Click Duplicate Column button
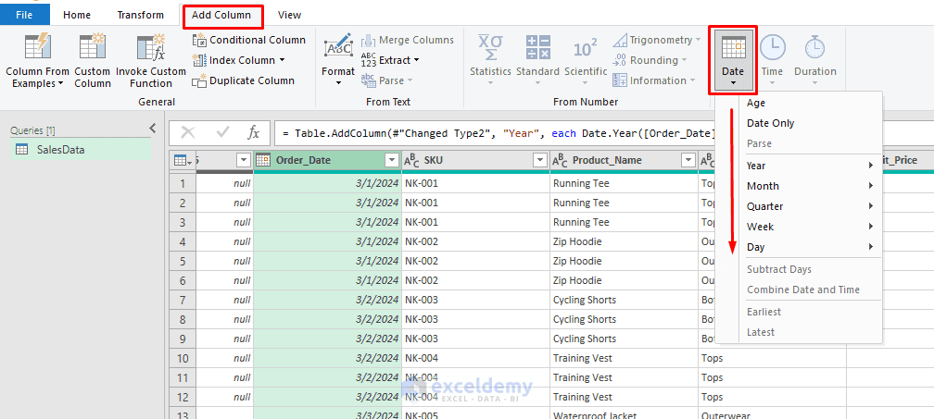Viewport: 934px width, 419px height. pyautogui.click(x=243, y=80)
